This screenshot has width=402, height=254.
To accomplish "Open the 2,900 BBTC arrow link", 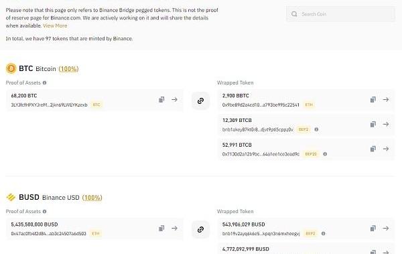I will pyautogui.click(x=386, y=100).
